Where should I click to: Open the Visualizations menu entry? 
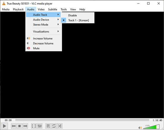pos(43,31)
